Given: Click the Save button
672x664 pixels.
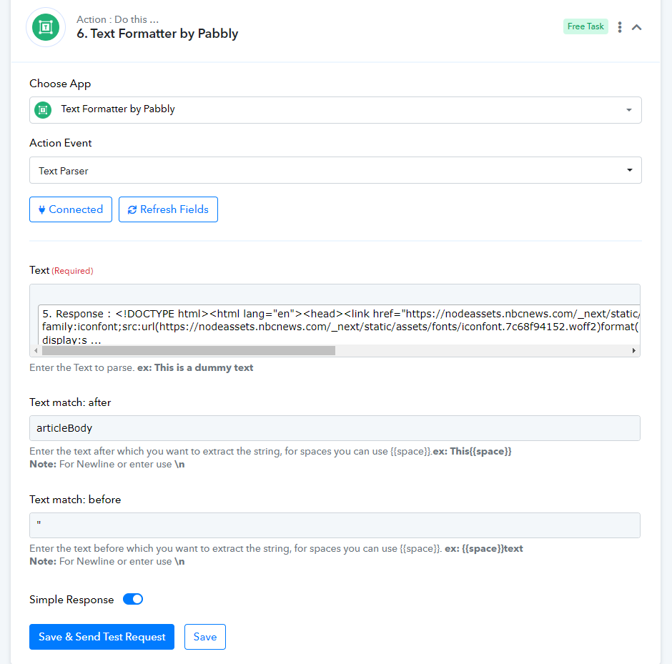Looking at the screenshot, I should click(x=205, y=637).
